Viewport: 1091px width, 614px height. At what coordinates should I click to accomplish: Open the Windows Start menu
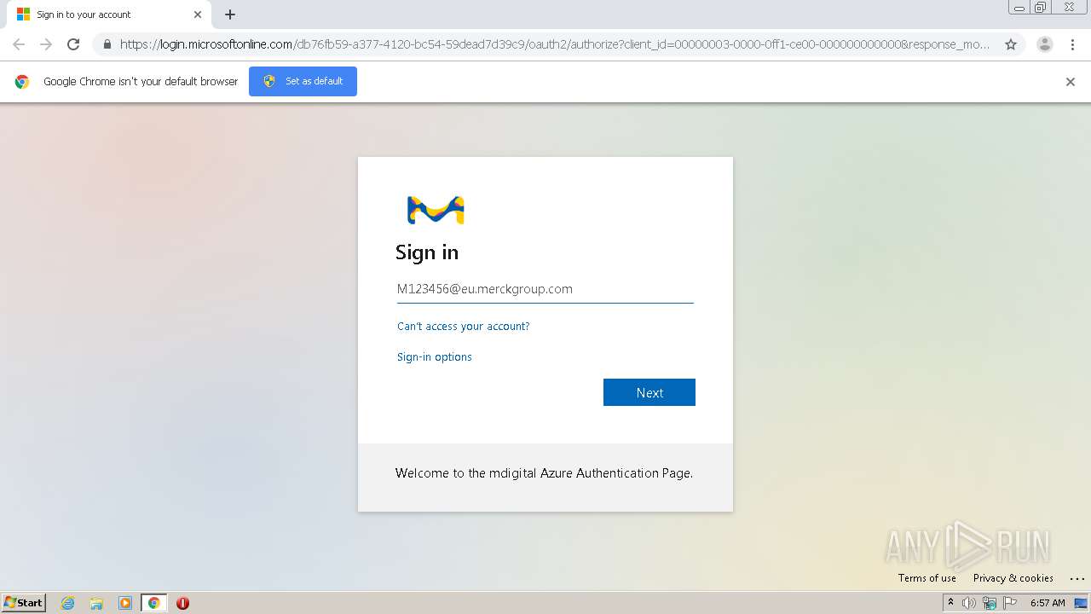[24, 603]
